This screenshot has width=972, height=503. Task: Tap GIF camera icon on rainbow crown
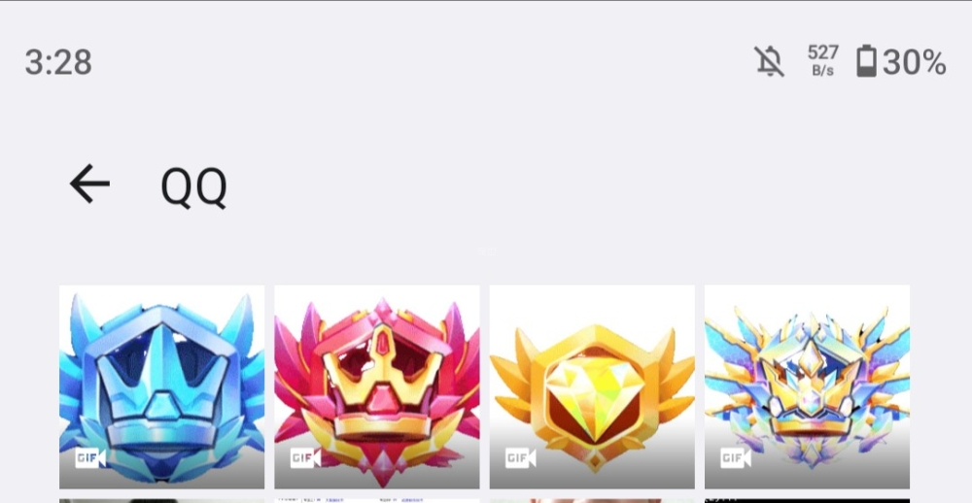(x=736, y=458)
